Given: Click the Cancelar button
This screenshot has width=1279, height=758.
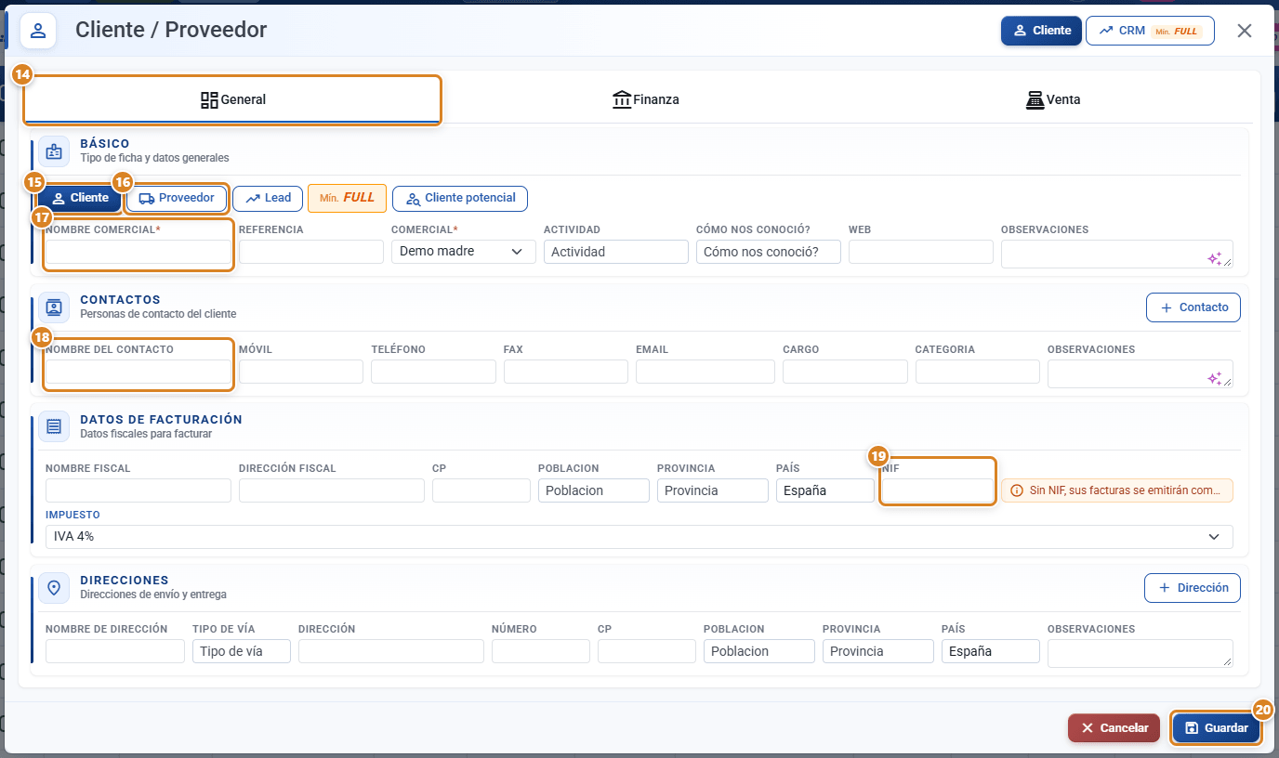Looking at the screenshot, I should 1114,728.
